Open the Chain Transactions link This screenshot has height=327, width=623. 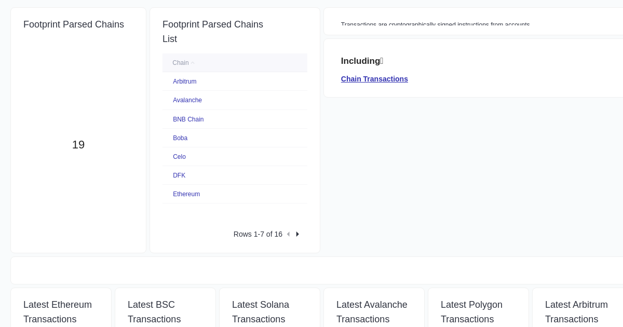[x=374, y=79]
